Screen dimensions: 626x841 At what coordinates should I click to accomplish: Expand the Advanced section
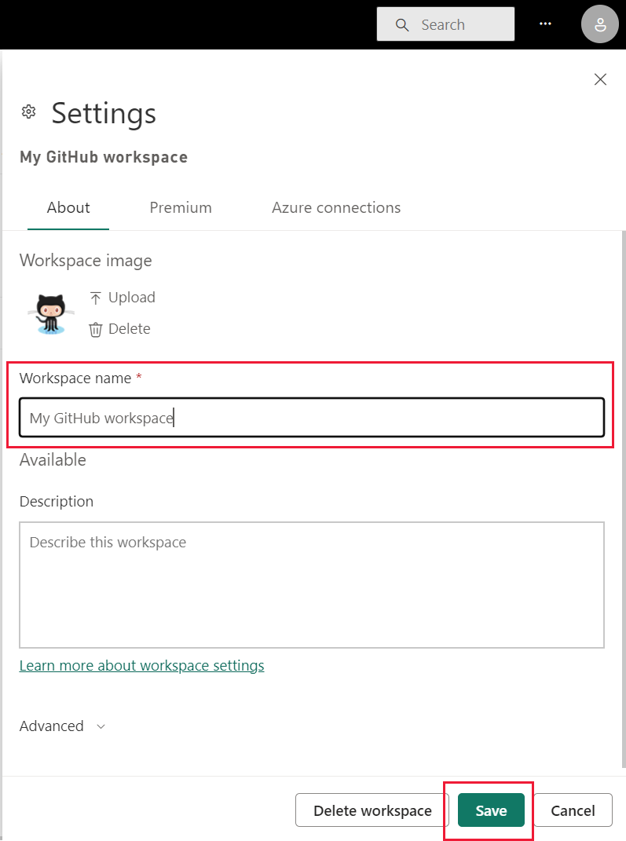pos(62,726)
